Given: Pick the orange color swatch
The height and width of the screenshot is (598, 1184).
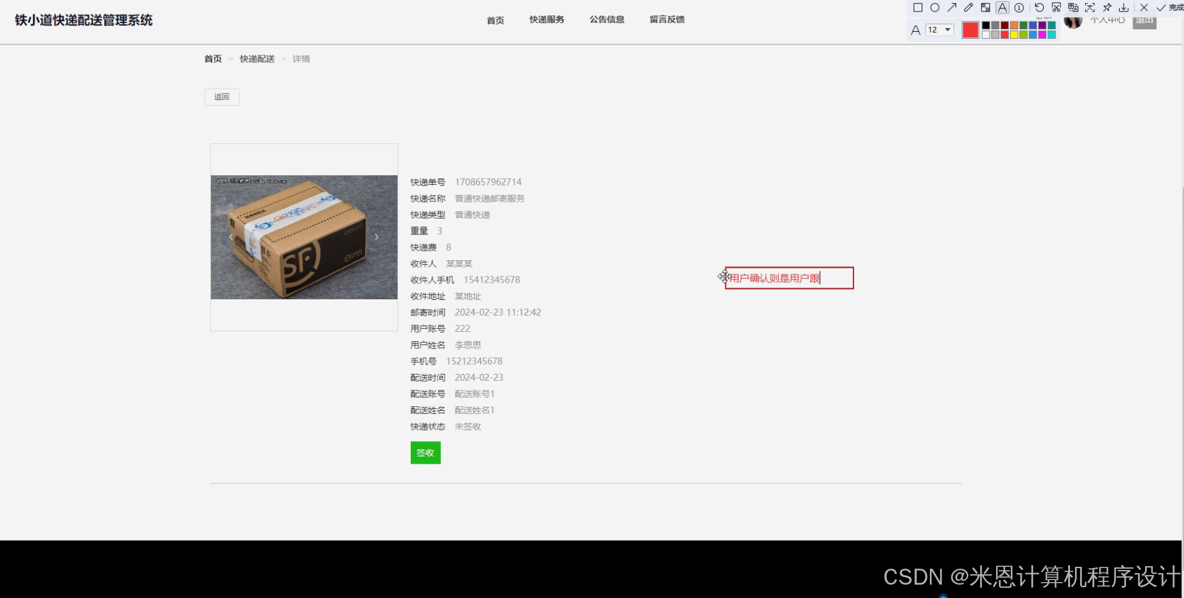Looking at the screenshot, I should 1014,25.
